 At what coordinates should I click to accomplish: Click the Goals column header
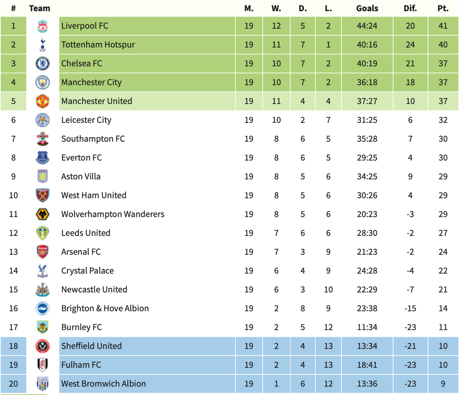tap(367, 9)
